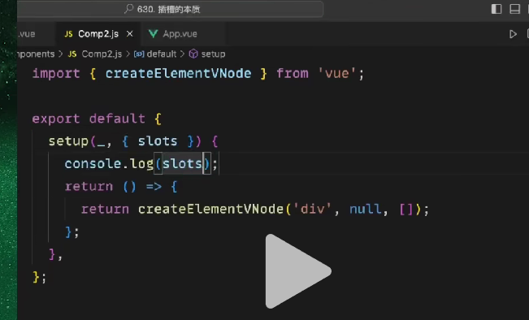Viewport: 529px width, 320px height.
Task: Click the search field showing 630
Action: (171, 9)
